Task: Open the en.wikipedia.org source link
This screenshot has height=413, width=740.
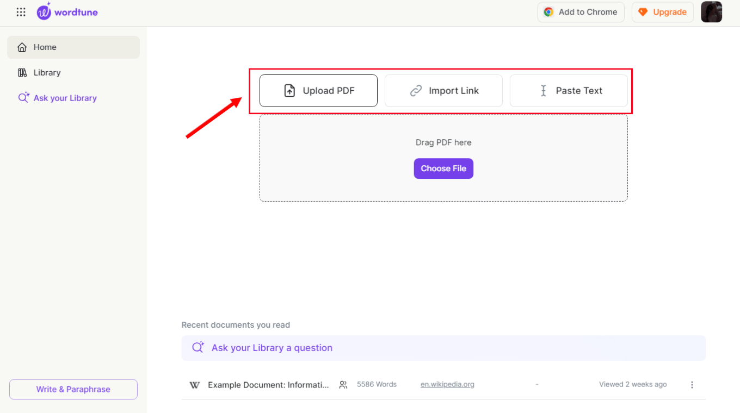Action: pyautogui.click(x=447, y=384)
